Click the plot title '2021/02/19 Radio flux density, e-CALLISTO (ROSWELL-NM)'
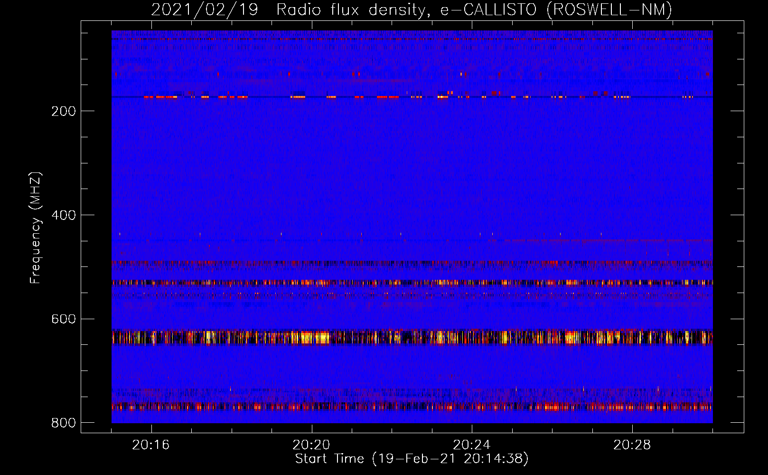 click(412, 9)
